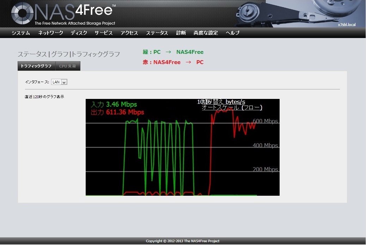
Task: Open the 高度な設定 menu
Action: pyautogui.click(x=206, y=33)
